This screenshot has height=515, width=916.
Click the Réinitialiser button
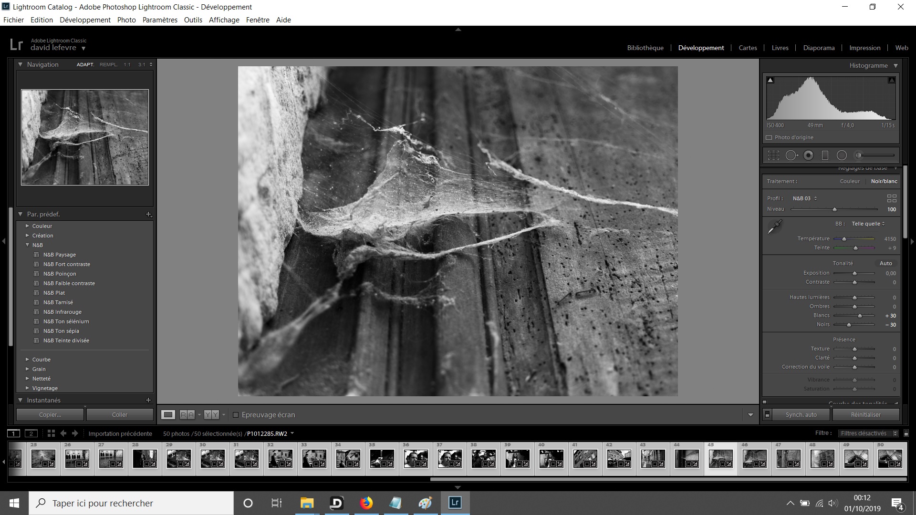pos(865,415)
